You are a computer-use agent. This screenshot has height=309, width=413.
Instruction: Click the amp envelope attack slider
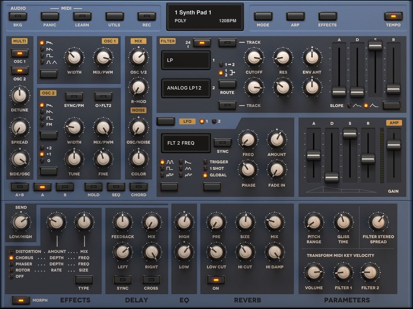tap(313, 155)
